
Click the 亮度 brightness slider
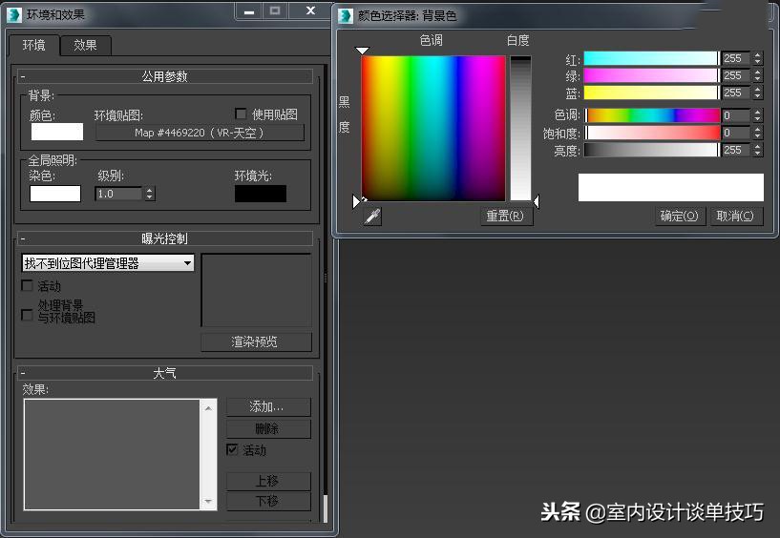(651, 150)
